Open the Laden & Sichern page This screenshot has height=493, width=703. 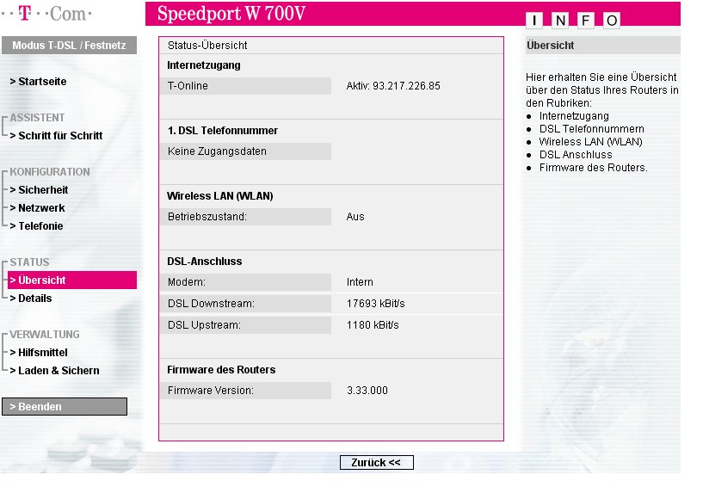(x=54, y=371)
